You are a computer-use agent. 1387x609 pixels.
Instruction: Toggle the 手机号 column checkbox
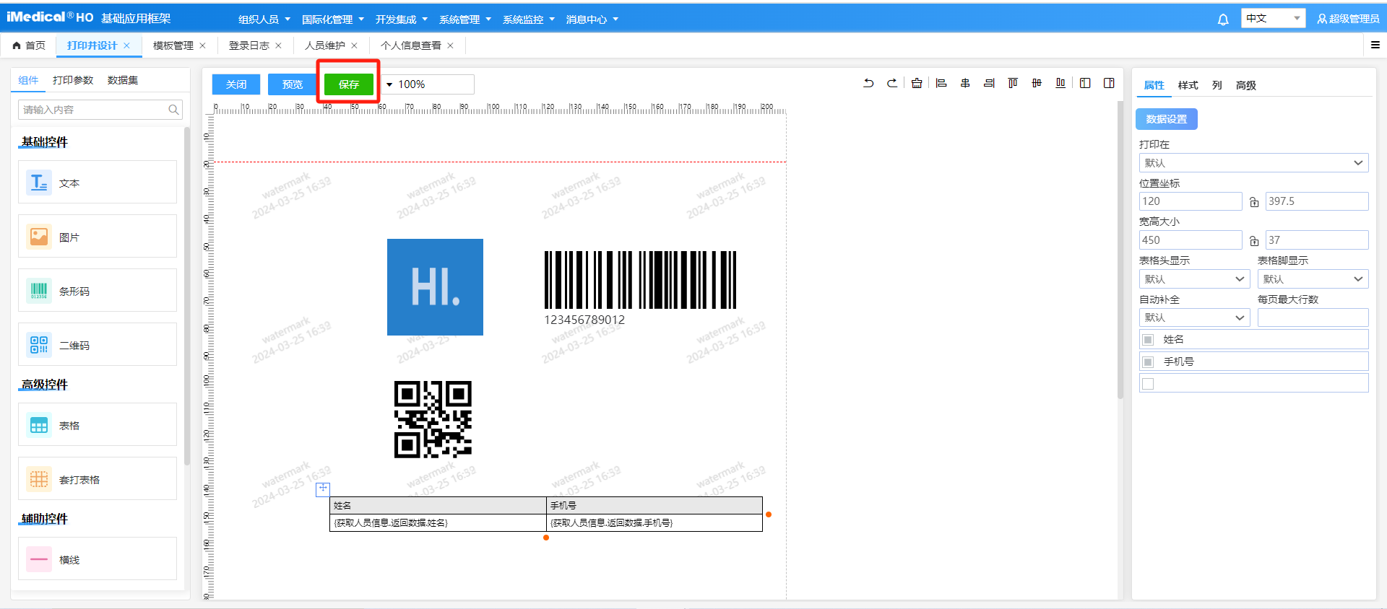coord(1148,362)
